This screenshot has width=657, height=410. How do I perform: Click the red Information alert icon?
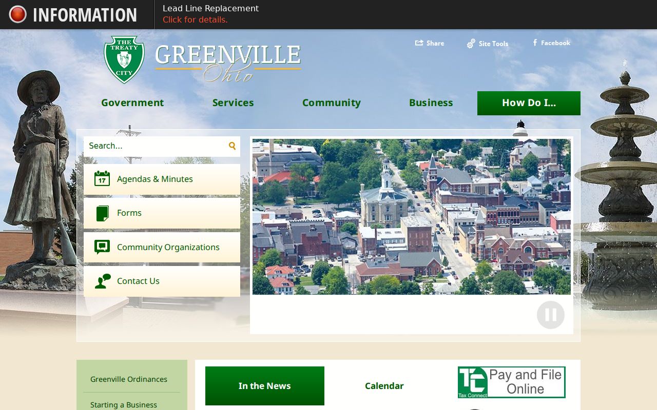[17, 14]
